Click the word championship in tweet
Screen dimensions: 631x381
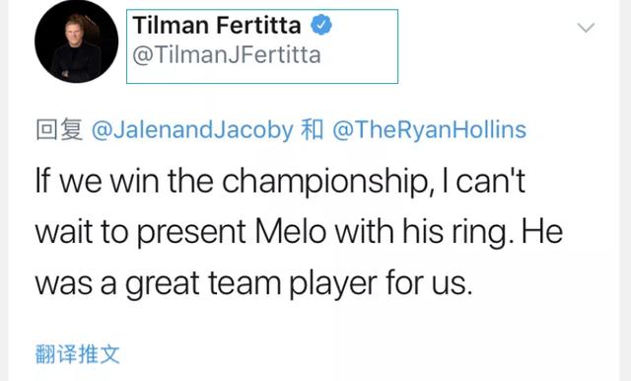tap(326, 182)
